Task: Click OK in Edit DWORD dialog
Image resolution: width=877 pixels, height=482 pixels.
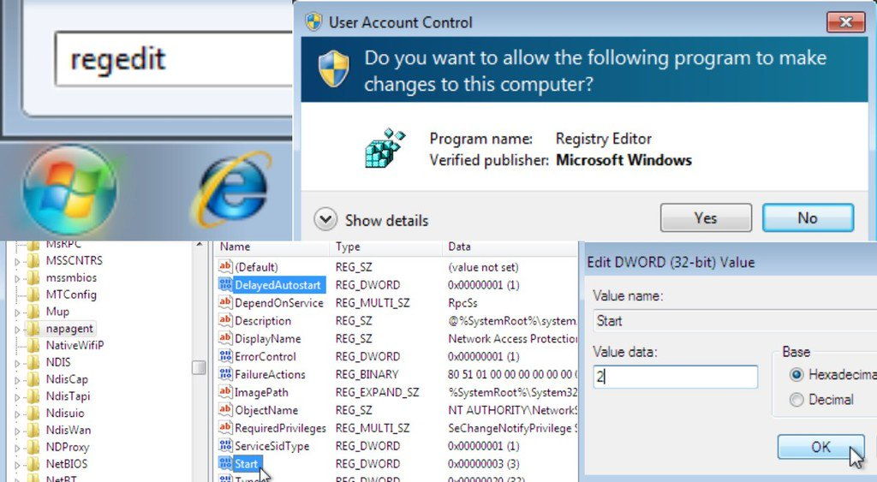Action: click(820, 447)
